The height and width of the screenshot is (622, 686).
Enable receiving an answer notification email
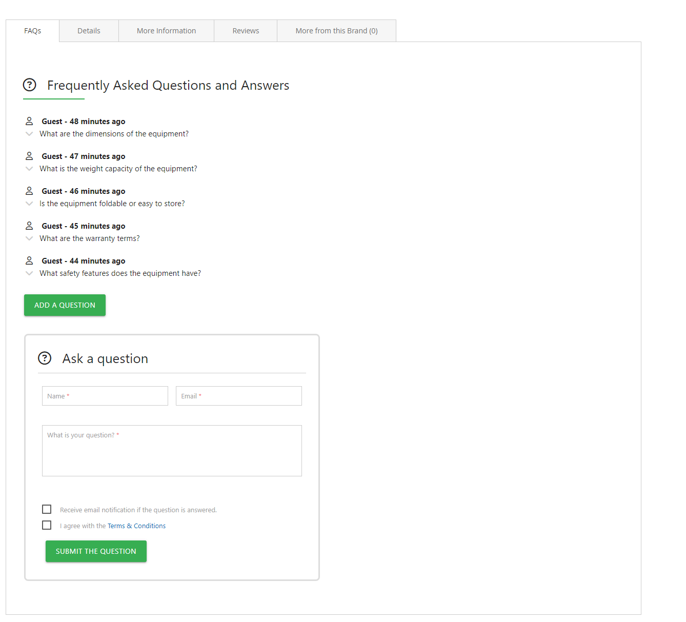pos(47,509)
